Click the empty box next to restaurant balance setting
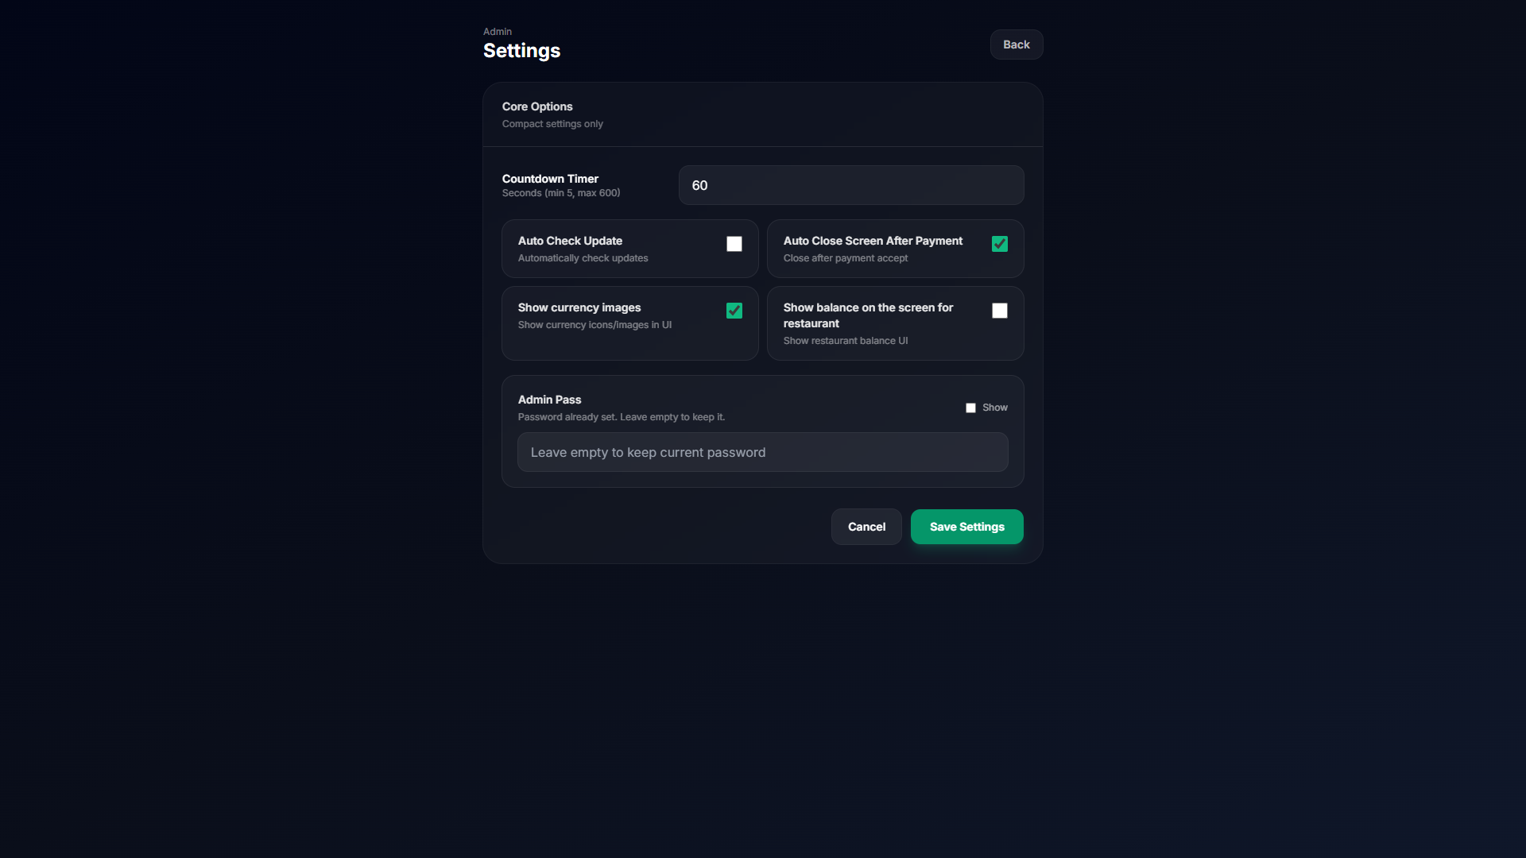1526x858 pixels. pos(999,311)
